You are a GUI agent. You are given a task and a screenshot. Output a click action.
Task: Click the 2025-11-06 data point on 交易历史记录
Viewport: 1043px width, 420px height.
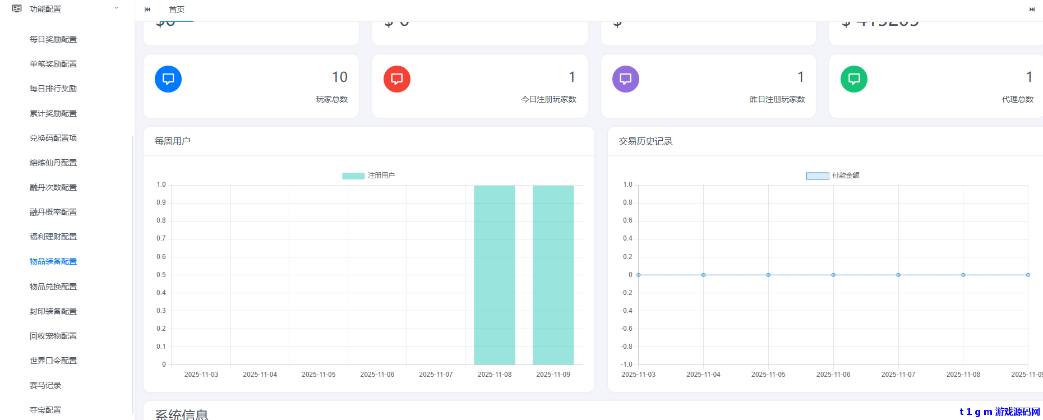coord(833,275)
